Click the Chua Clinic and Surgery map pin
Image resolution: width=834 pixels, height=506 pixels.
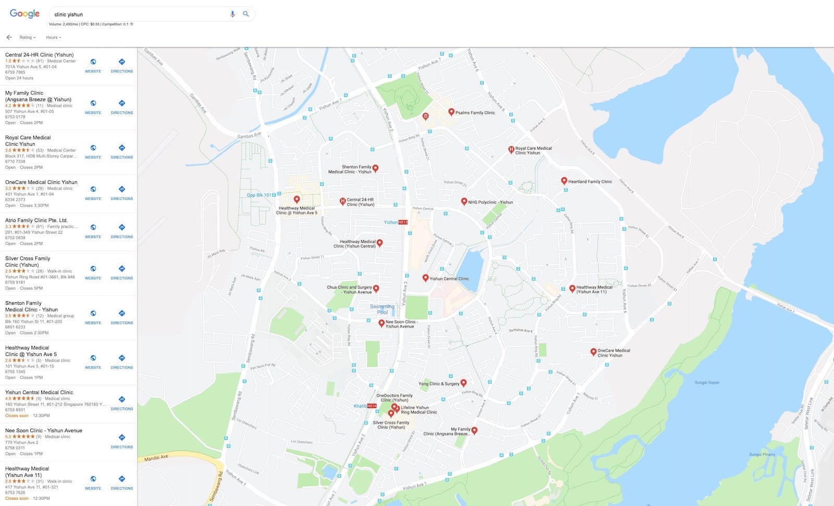pyautogui.click(x=376, y=288)
